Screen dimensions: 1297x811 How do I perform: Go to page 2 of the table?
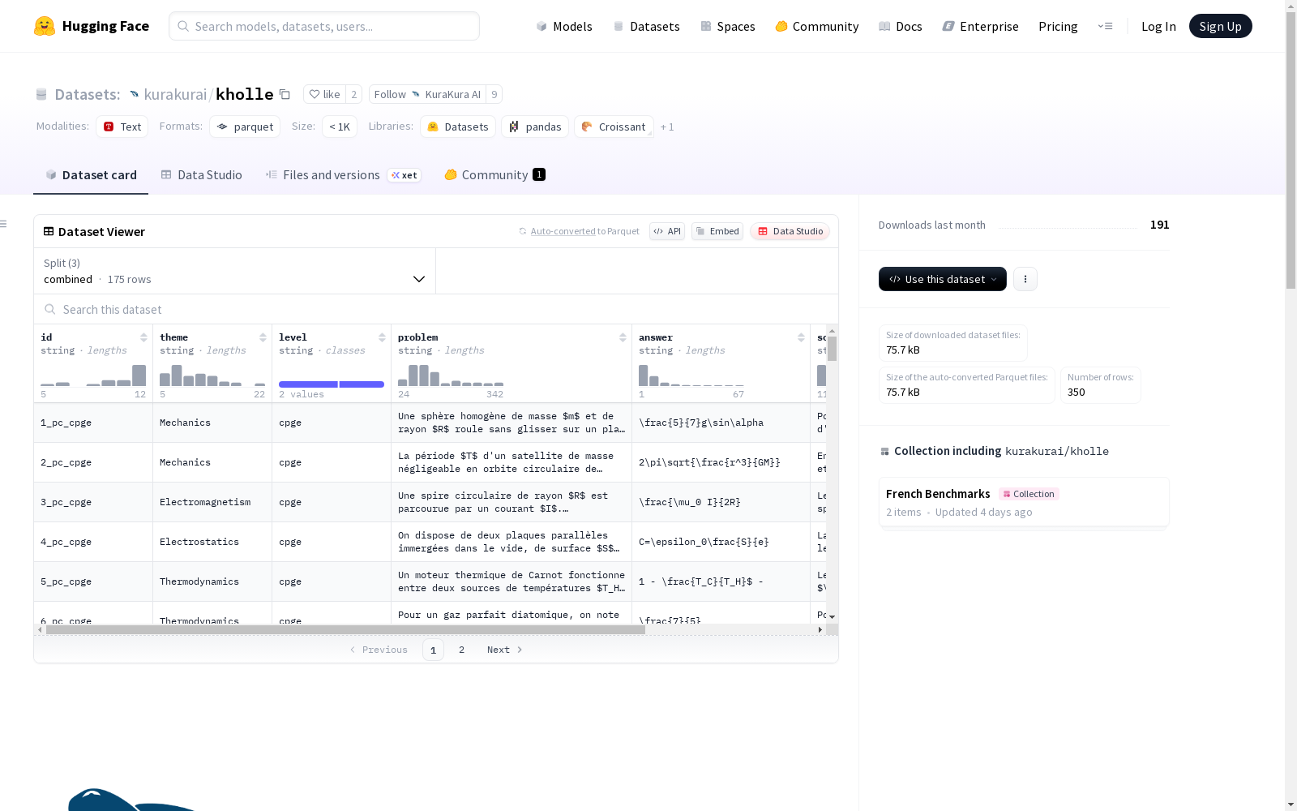click(x=462, y=650)
